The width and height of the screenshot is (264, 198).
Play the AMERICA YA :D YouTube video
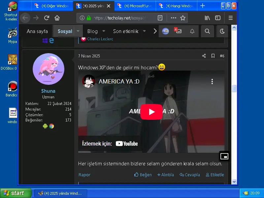151,112
